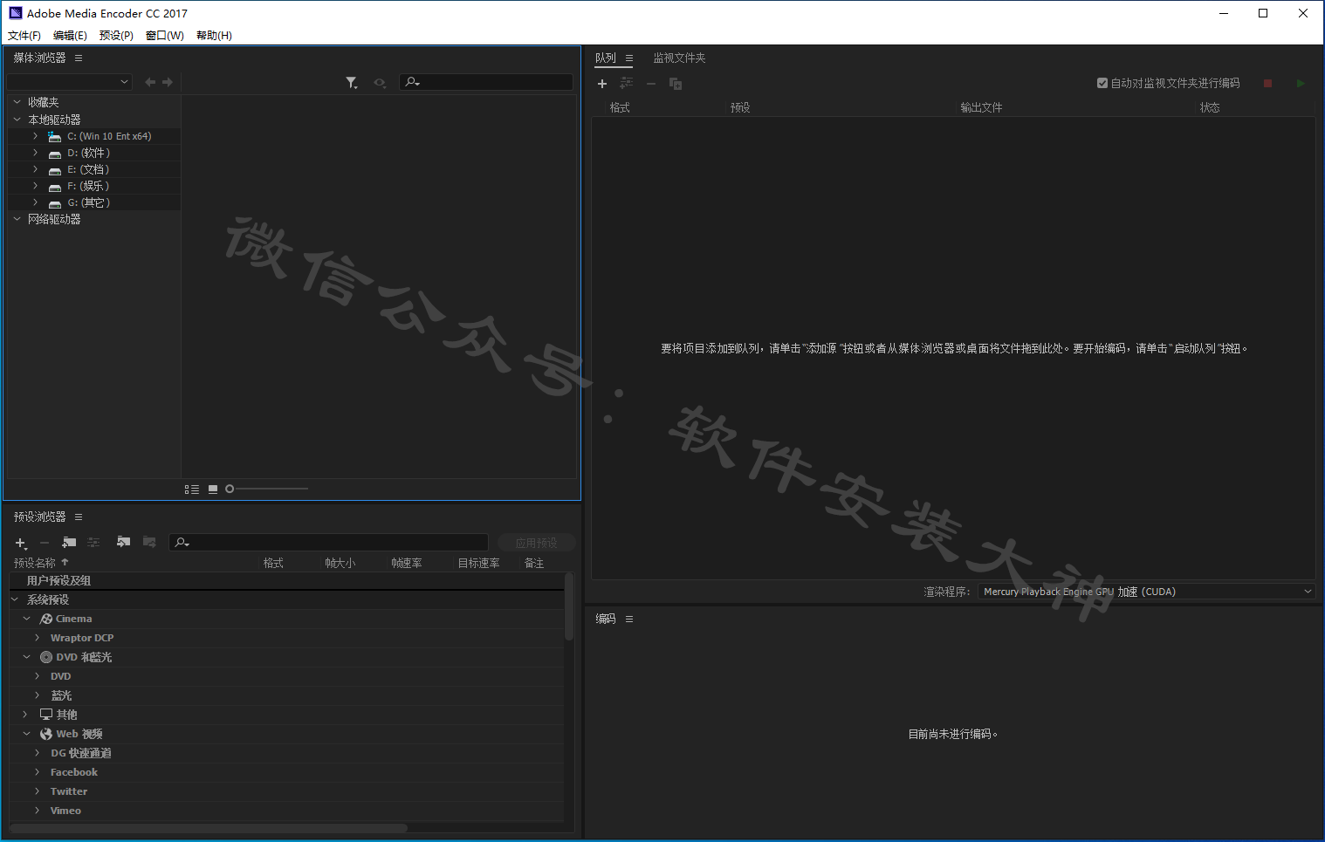Viewport: 1325px width, 842px height.
Task: Click the Add Source plus icon in queue
Action: click(x=601, y=84)
